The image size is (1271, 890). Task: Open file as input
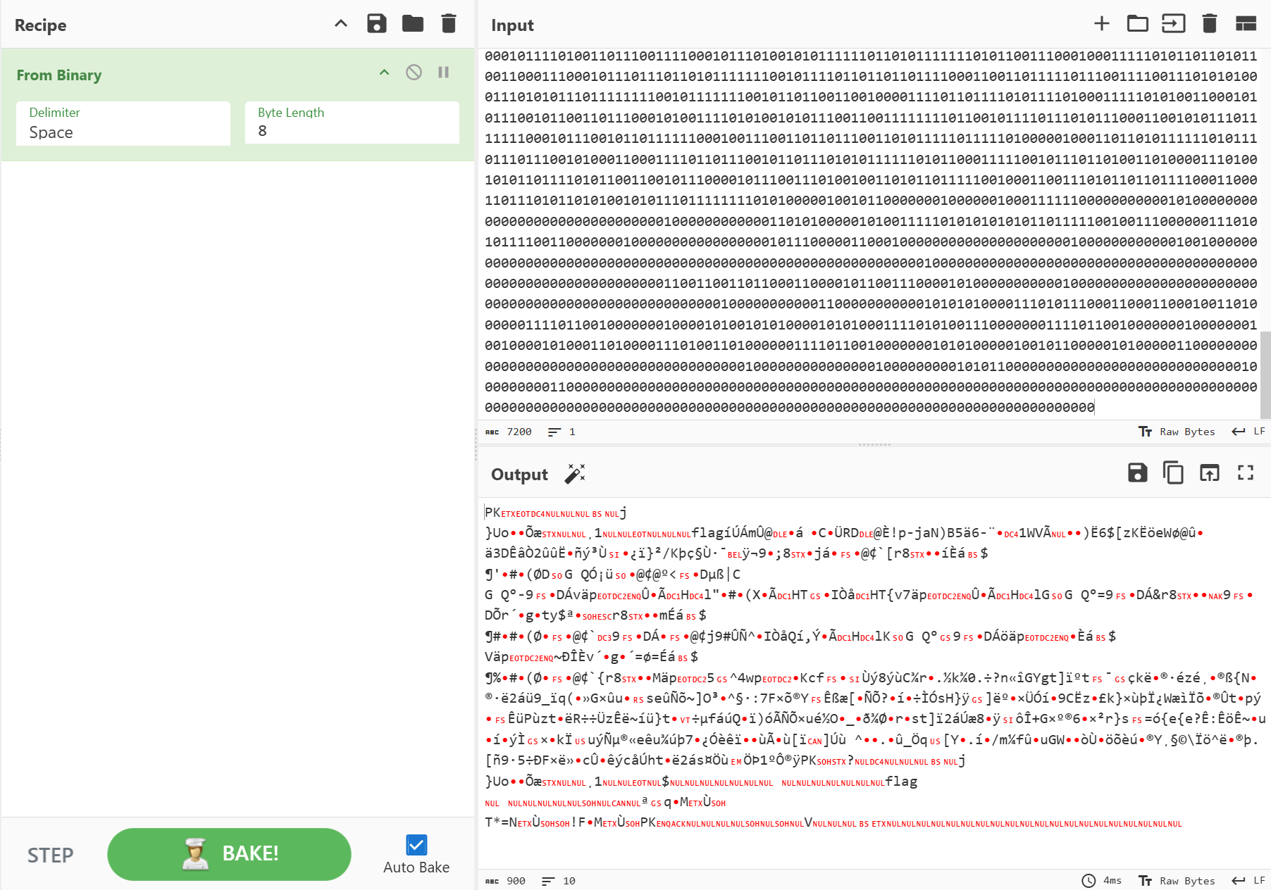pyautogui.click(x=1173, y=24)
